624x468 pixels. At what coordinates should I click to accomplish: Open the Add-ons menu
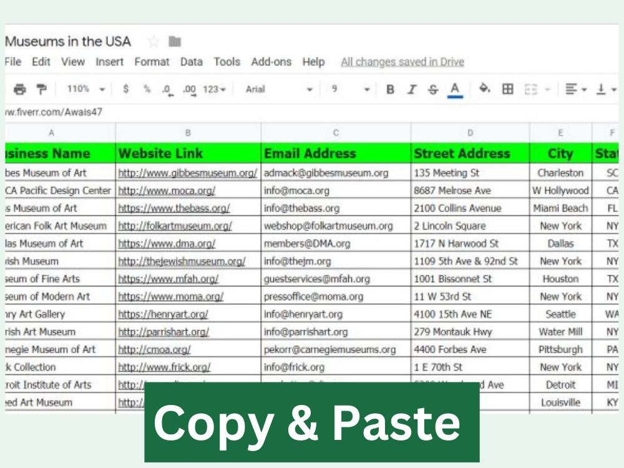(271, 62)
